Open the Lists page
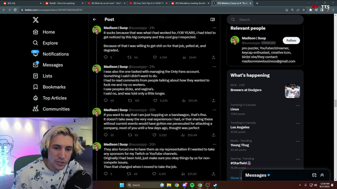Screen dimensions: 337x189 [x=42, y=76]
